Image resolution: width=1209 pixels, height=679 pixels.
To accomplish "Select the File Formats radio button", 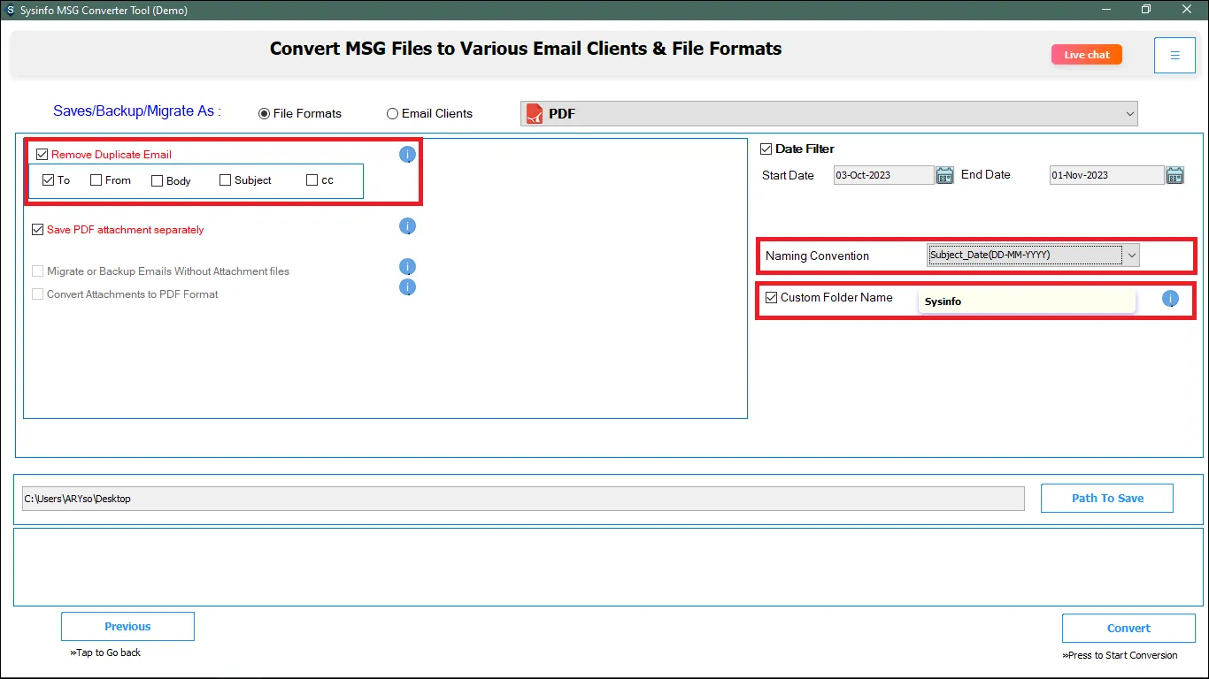I will (264, 114).
